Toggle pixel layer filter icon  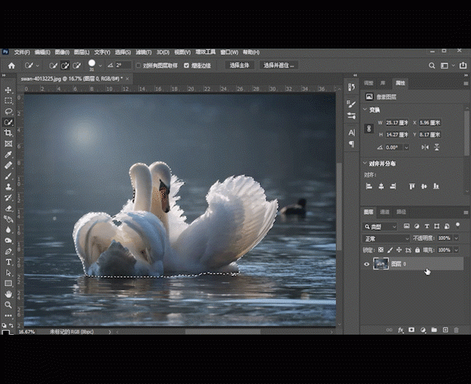pos(407,226)
